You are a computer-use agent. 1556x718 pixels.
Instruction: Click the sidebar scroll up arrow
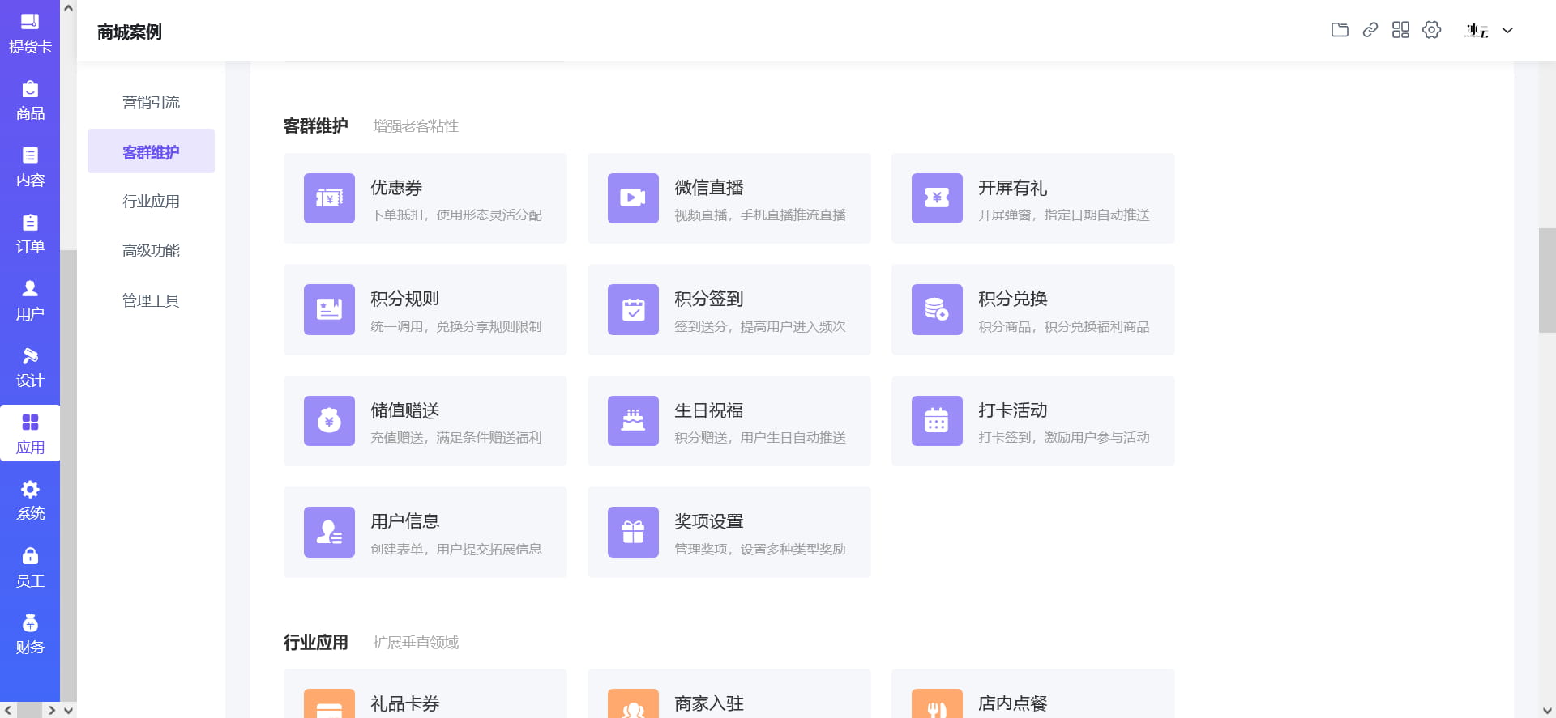point(69,8)
